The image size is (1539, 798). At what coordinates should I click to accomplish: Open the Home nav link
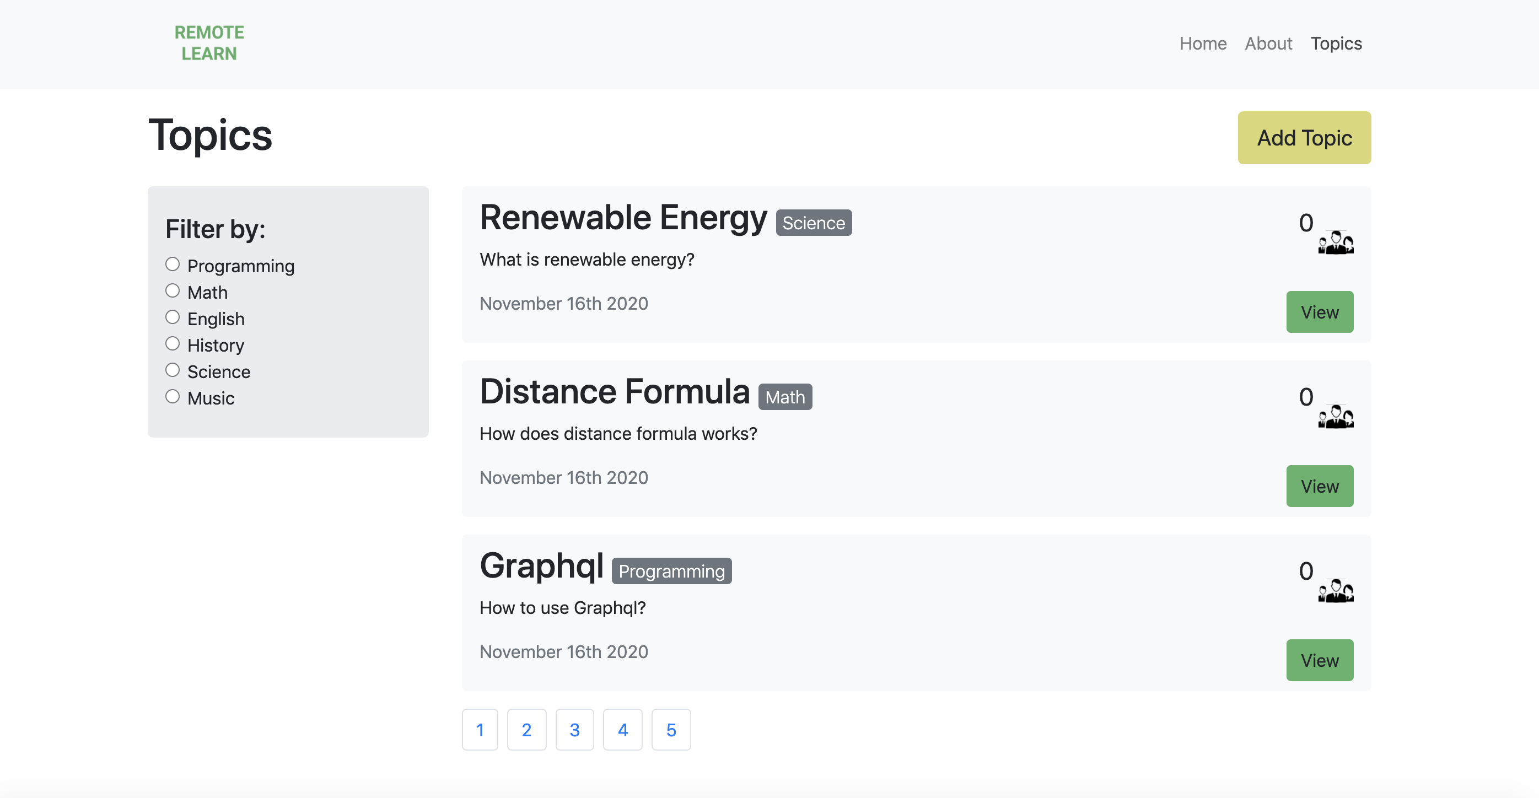tap(1203, 44)
